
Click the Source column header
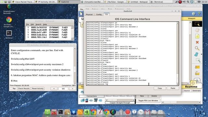tap(187, 91)
